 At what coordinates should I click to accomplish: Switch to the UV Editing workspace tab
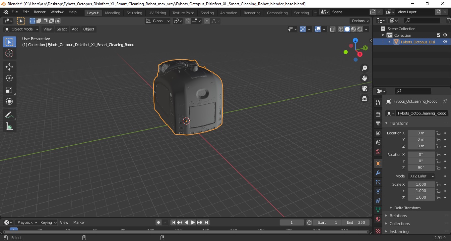(x=157, y=13)
